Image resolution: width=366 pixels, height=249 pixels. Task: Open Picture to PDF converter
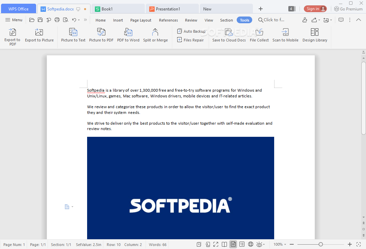(x=101, y=35)
